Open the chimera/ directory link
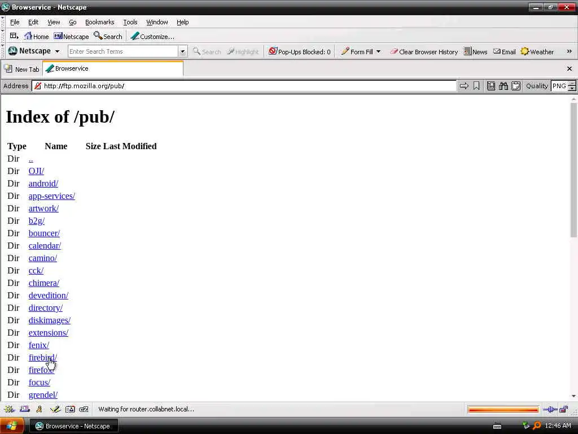Screen dimensions: 578x434 point(44,283)
